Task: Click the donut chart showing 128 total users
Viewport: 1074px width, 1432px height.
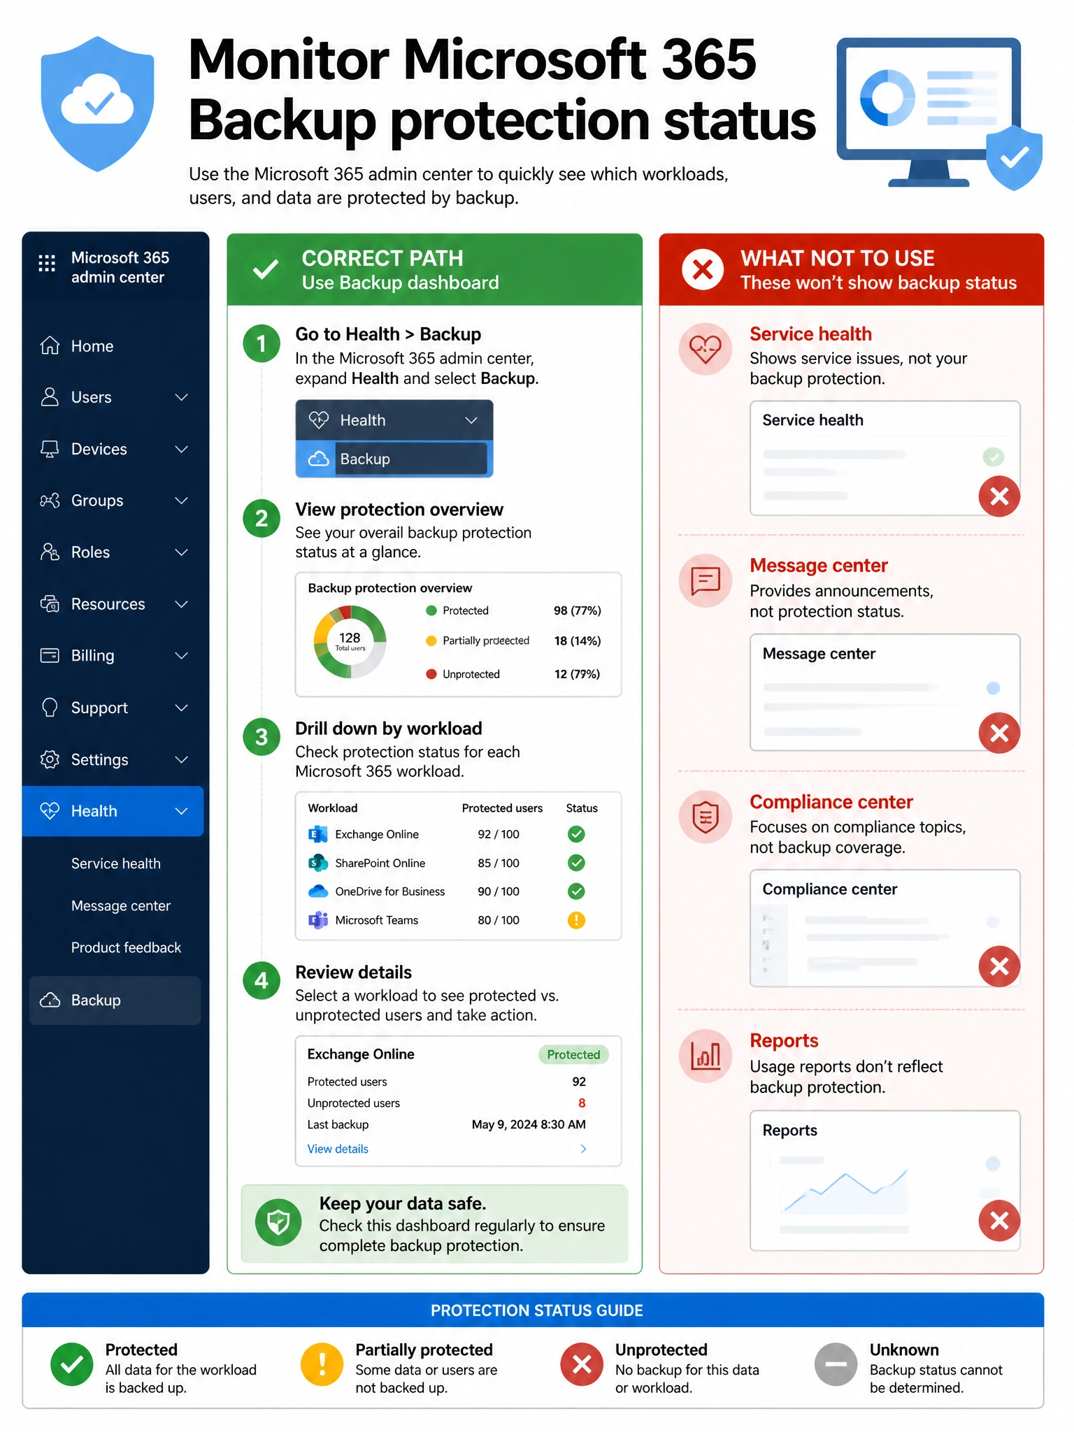Action: coord(350,641)
